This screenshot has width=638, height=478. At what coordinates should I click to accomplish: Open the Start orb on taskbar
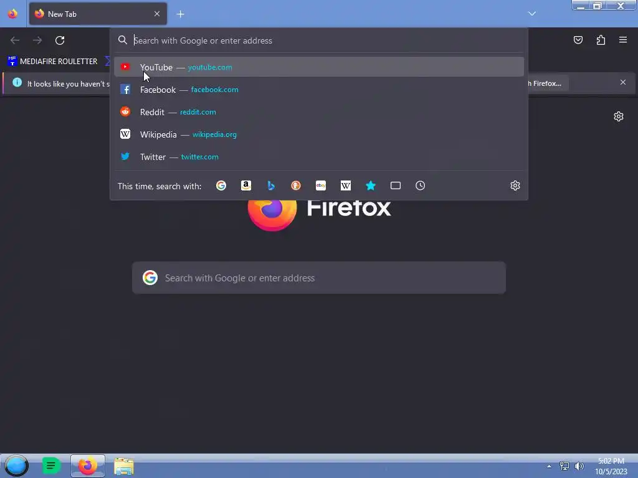[x=16, y=466]
